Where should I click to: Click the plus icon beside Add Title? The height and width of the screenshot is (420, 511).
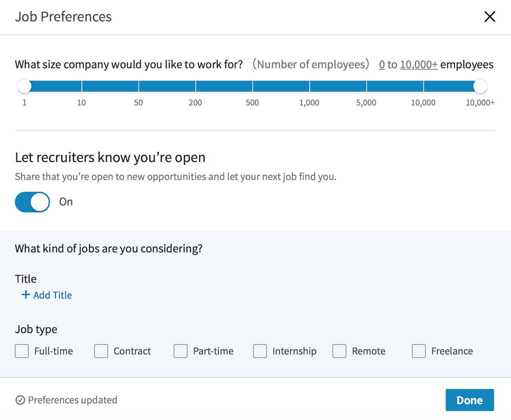tap(26, 295)
